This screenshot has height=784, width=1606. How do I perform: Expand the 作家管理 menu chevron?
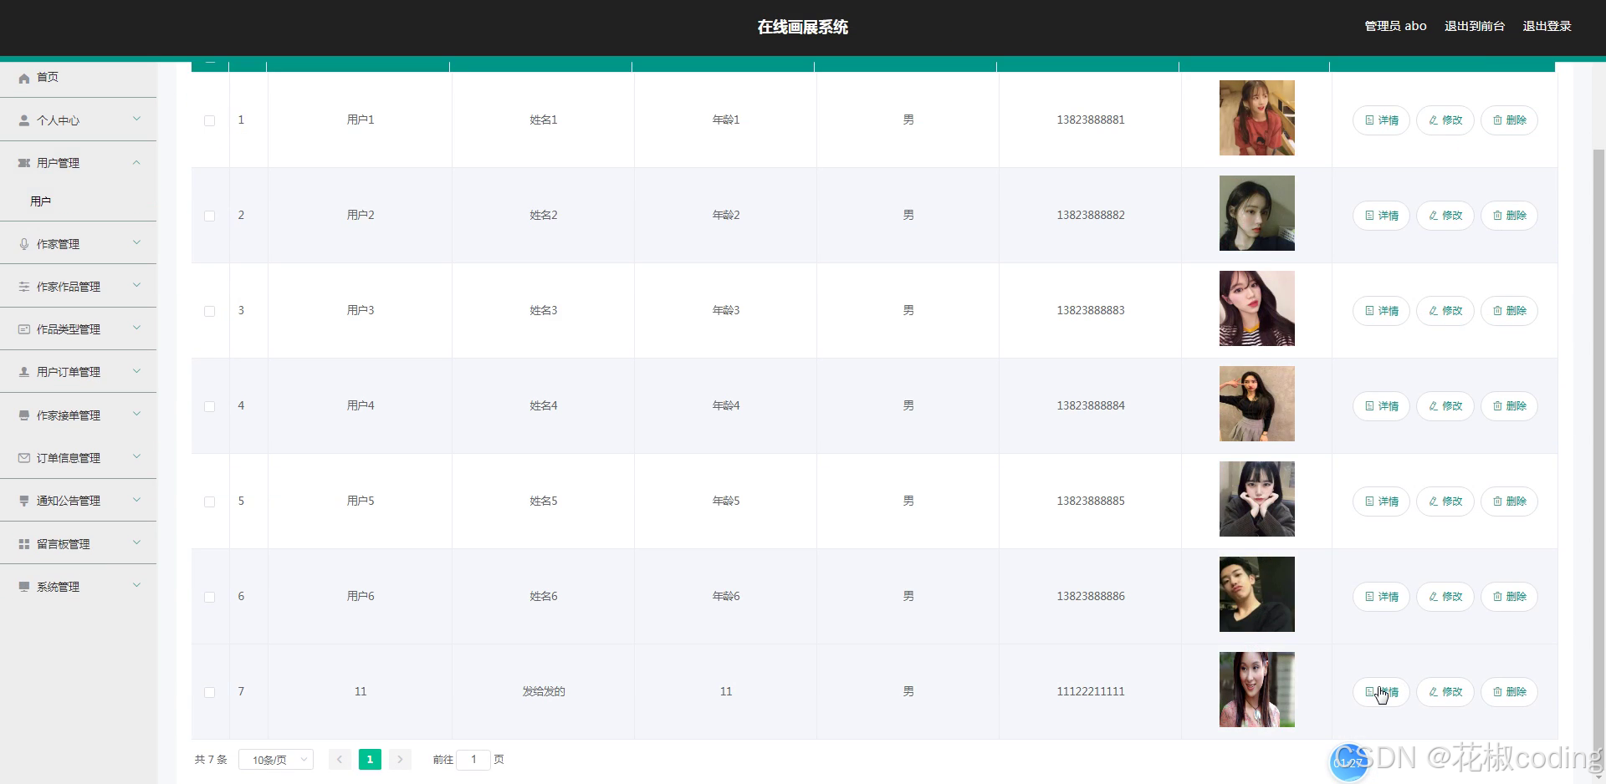pyautogui.click(x=136, y=243)
